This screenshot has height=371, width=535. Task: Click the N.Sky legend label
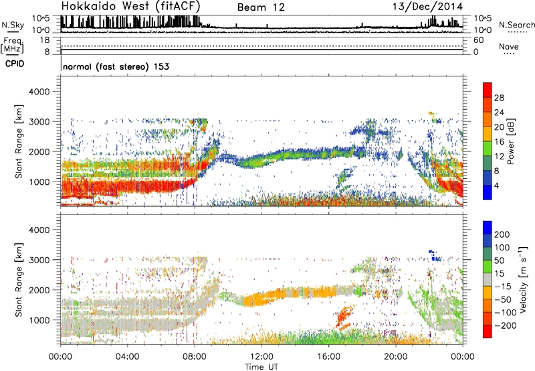click(x=13, y=25)
